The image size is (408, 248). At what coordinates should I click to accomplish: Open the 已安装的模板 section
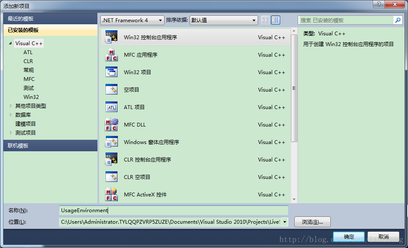pos(50,30)
